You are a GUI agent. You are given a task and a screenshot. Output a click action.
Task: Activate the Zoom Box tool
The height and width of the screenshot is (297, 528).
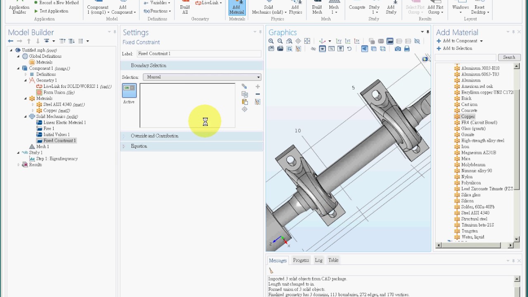289,41
